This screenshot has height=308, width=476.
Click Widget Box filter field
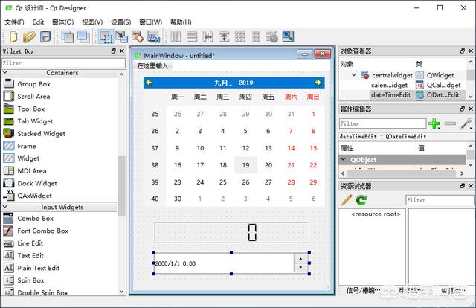pyautogui.click(x=63, y=63)
